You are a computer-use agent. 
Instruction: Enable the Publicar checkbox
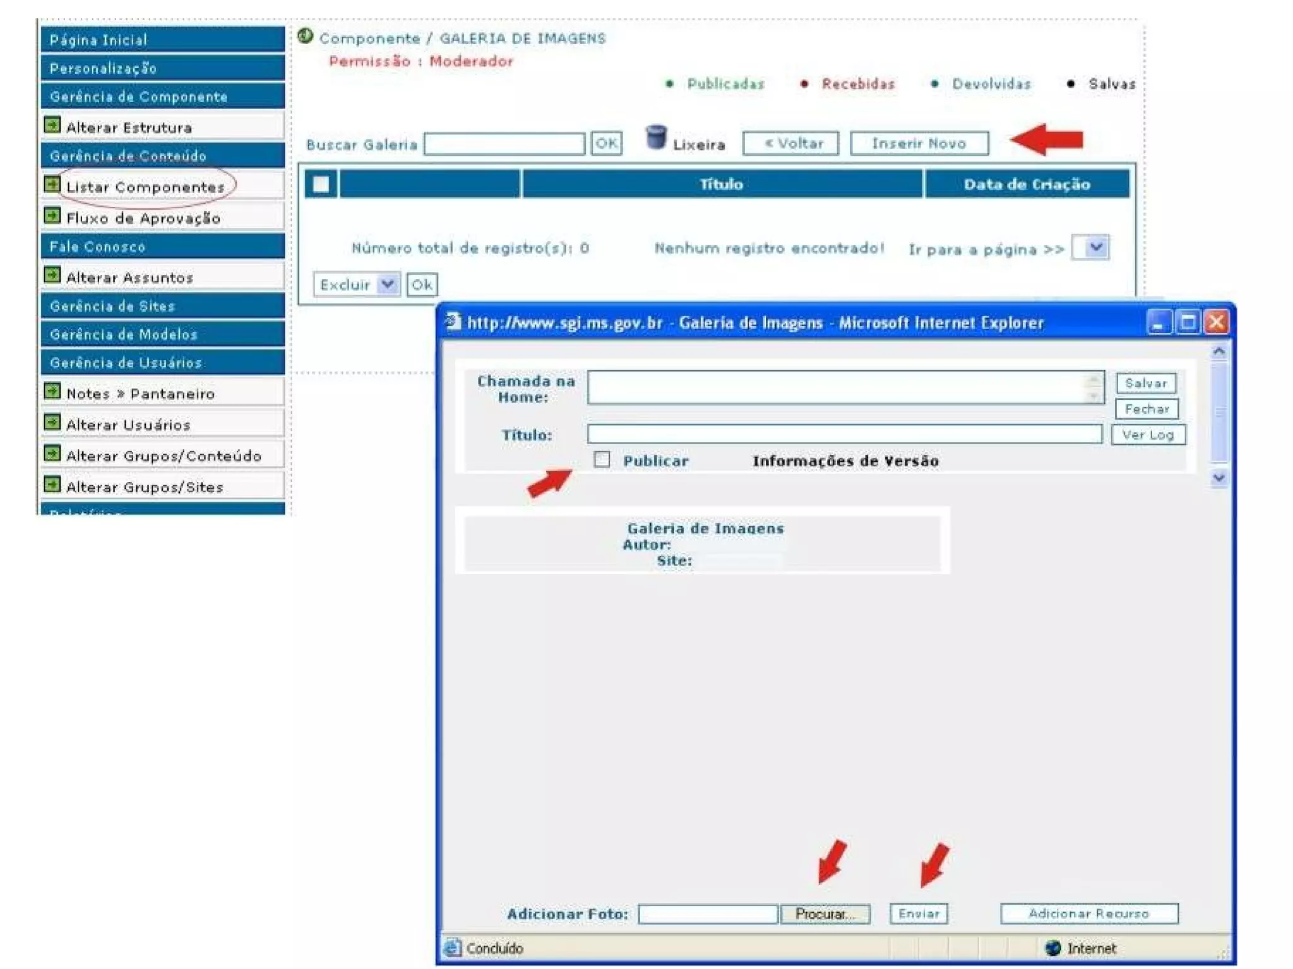[602, 459]
